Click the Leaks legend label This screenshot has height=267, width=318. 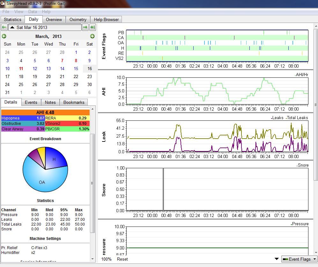[x=277, y=118]
